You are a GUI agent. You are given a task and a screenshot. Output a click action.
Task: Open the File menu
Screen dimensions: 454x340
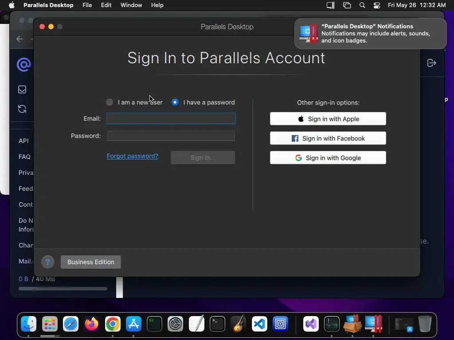87,5
